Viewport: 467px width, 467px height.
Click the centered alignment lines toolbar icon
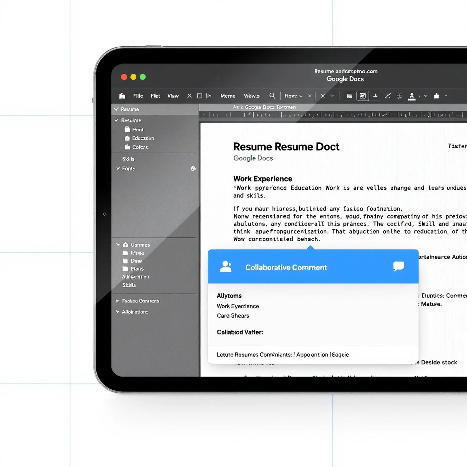coord(399,96)
